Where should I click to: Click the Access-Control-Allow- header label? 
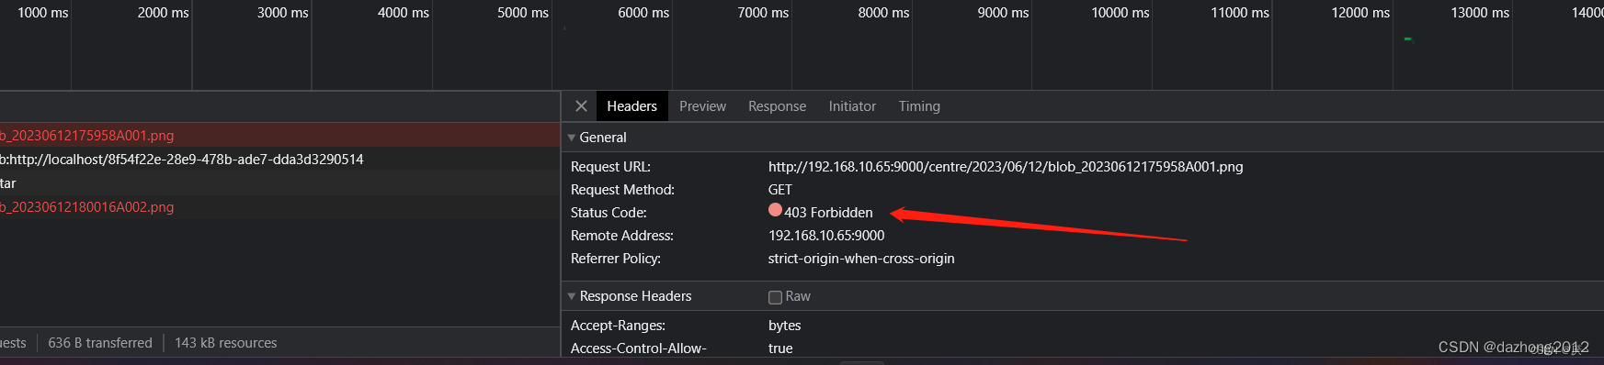(x=638, y=348)
